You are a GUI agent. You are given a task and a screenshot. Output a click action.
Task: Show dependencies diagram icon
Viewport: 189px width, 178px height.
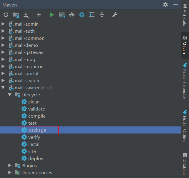tap(92, 15)
